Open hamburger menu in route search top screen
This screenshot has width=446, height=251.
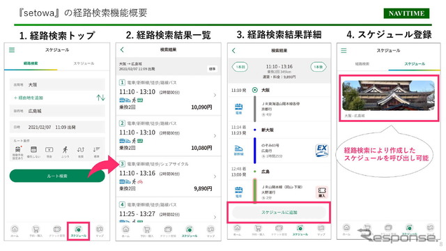(12, 50)
